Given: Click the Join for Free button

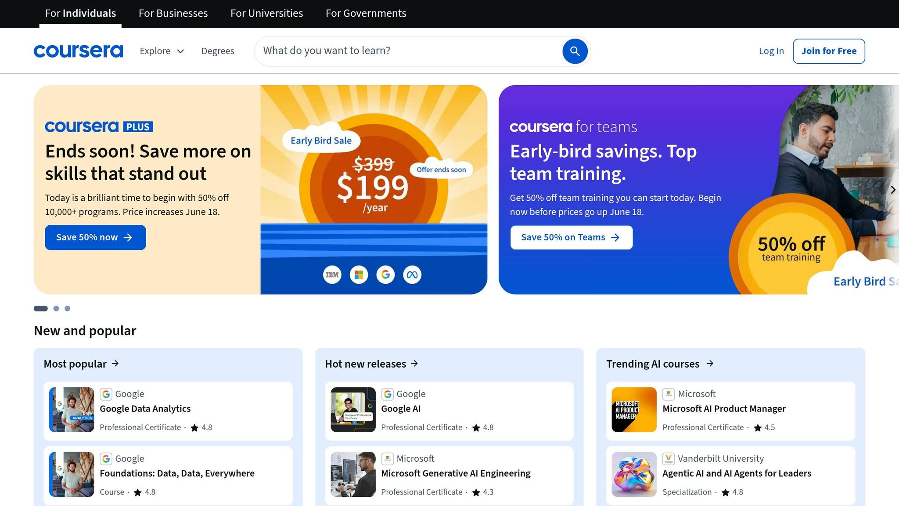Looking at the screenshot, I should click(829, 51).
